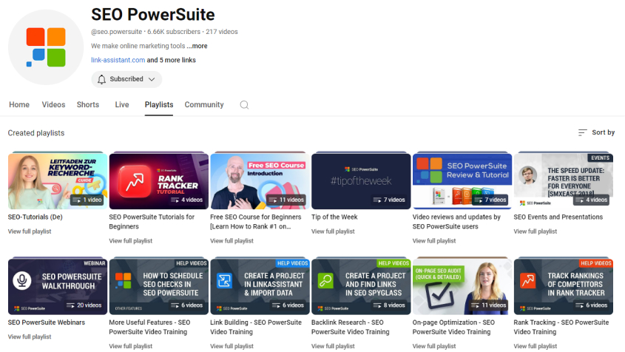Screen dimensions: 625x352
Task: View full playlist for Video reviews and updates
Action: pos(434,241)
